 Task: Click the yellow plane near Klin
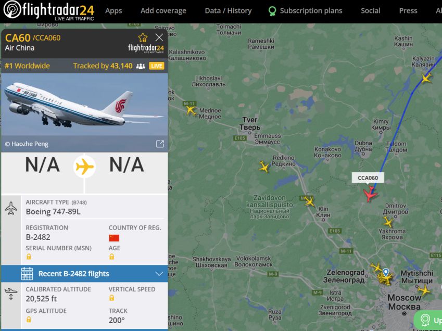point(309,201)
